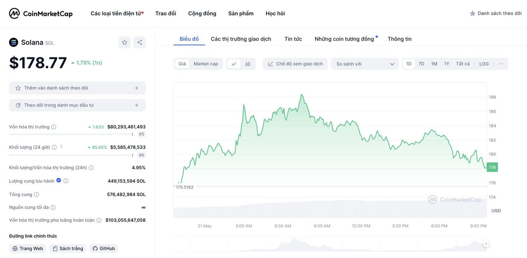Open the Trao đổi menu
The width and height of the screenshot is (527, 258).
[166, 14]
